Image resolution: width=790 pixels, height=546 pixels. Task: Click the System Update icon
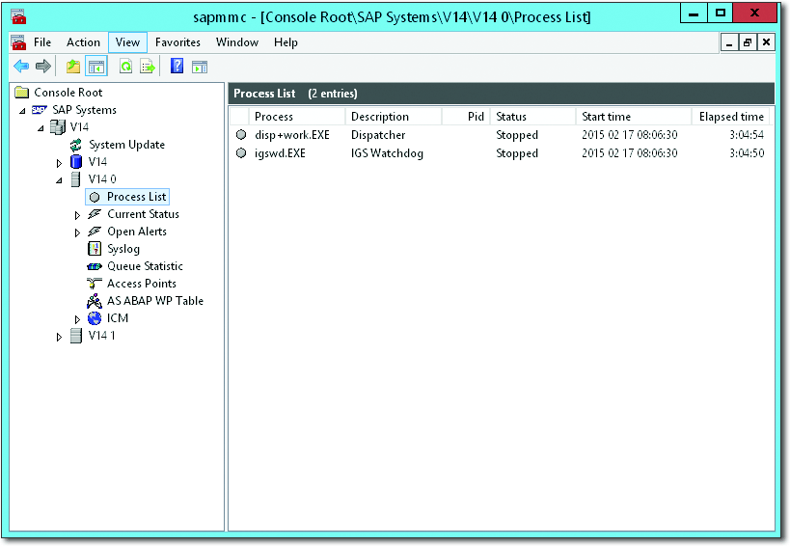[75, 145]
